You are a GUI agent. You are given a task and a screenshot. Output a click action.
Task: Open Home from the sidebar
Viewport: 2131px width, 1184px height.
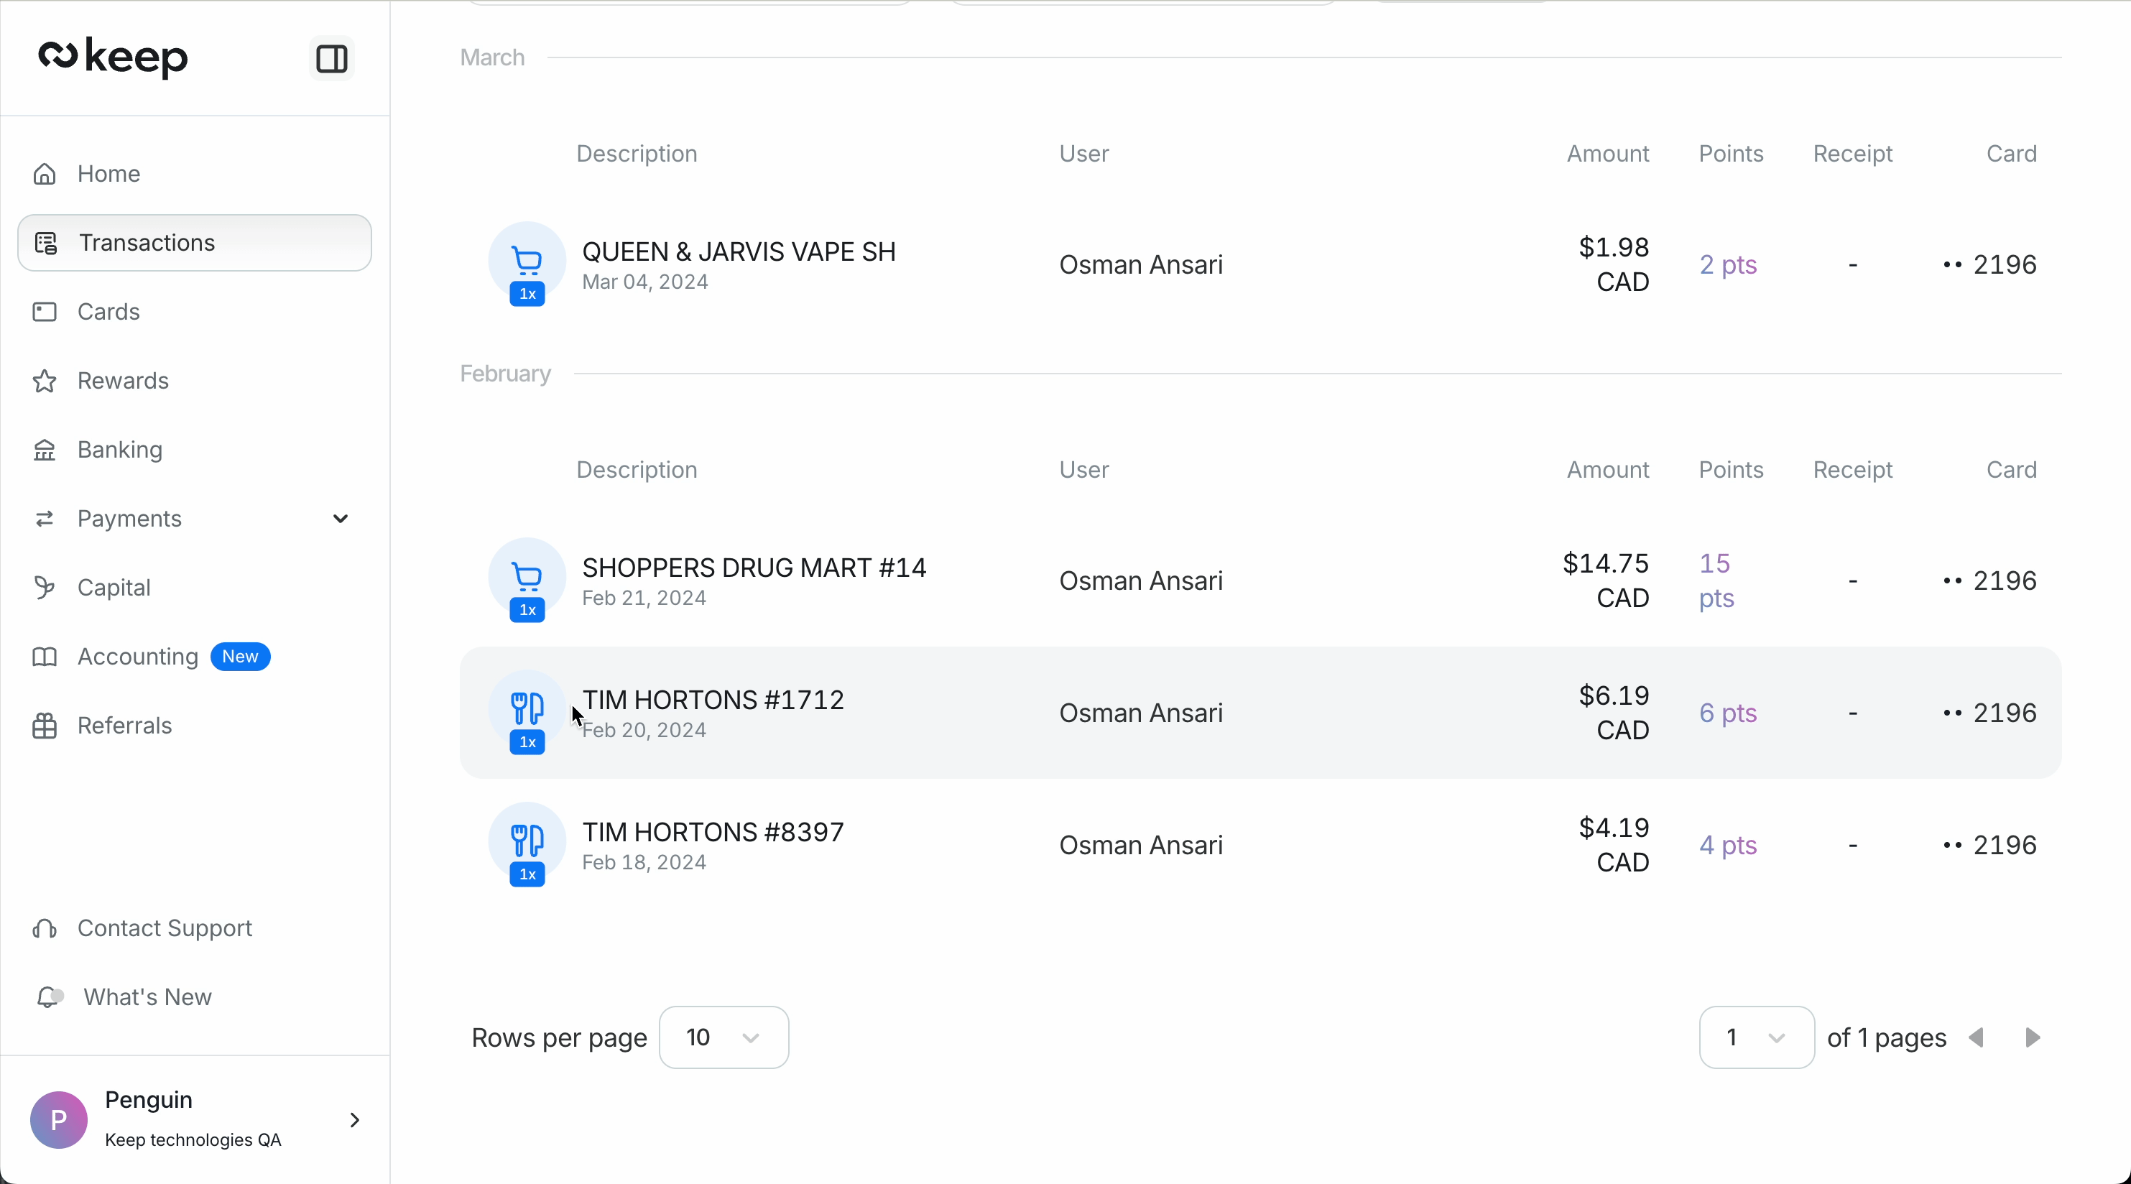pos(195,174)
